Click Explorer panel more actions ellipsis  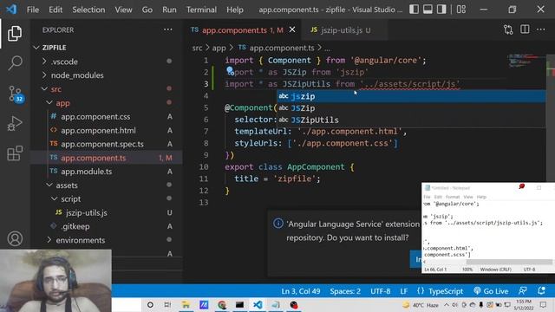click(167, 29)
